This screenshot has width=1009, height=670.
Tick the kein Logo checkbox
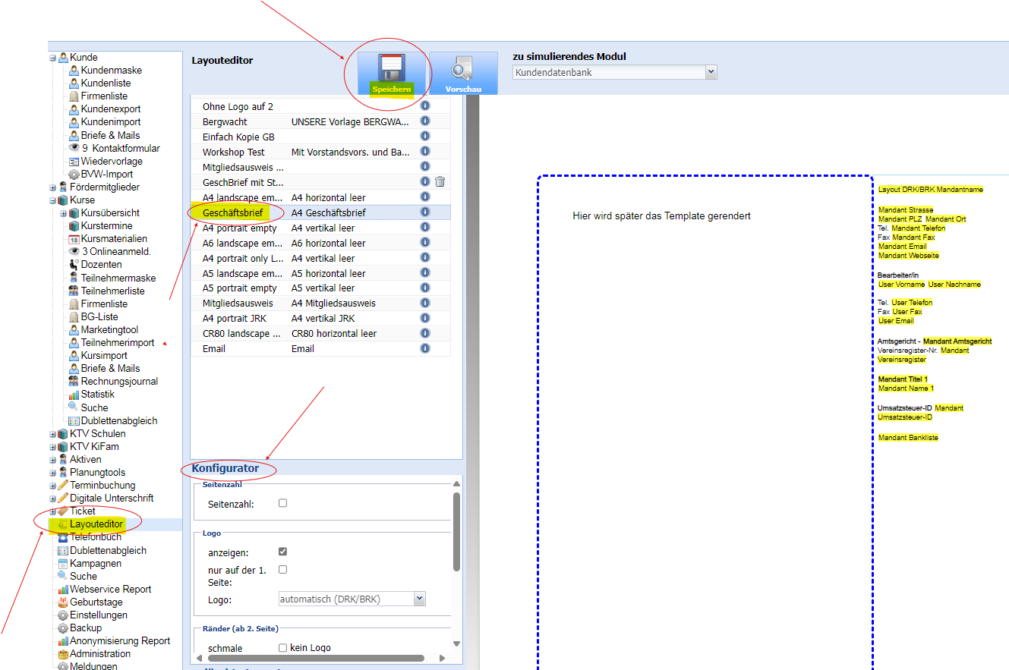(x=282, y=648)
